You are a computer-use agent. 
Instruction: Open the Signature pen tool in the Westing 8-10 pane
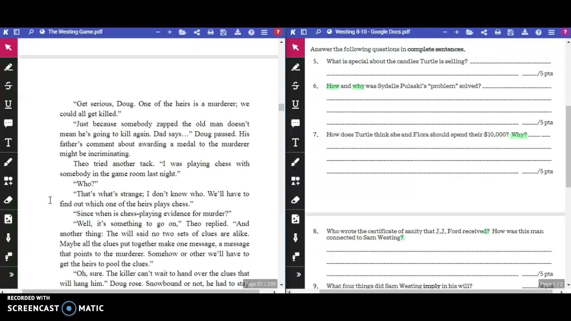tap(296, 238)
